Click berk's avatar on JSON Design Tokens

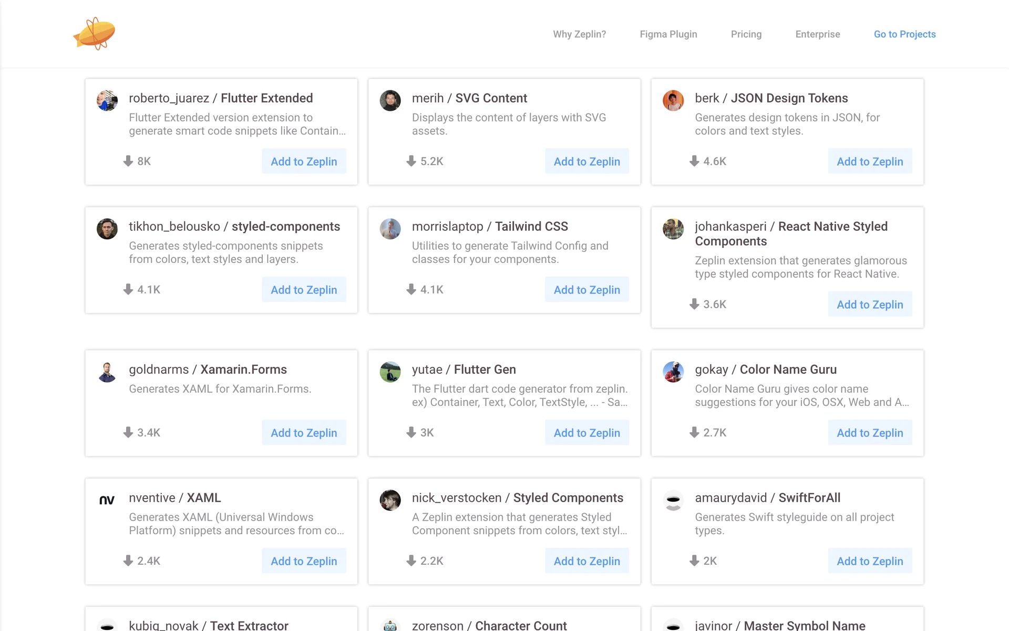(x=673, y=100)
